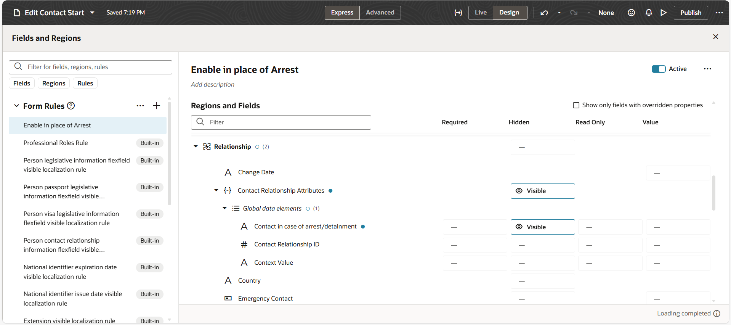
Task: Click the responsive width icon beside Live
Action: pyautogui.click(x=458, y=13)
